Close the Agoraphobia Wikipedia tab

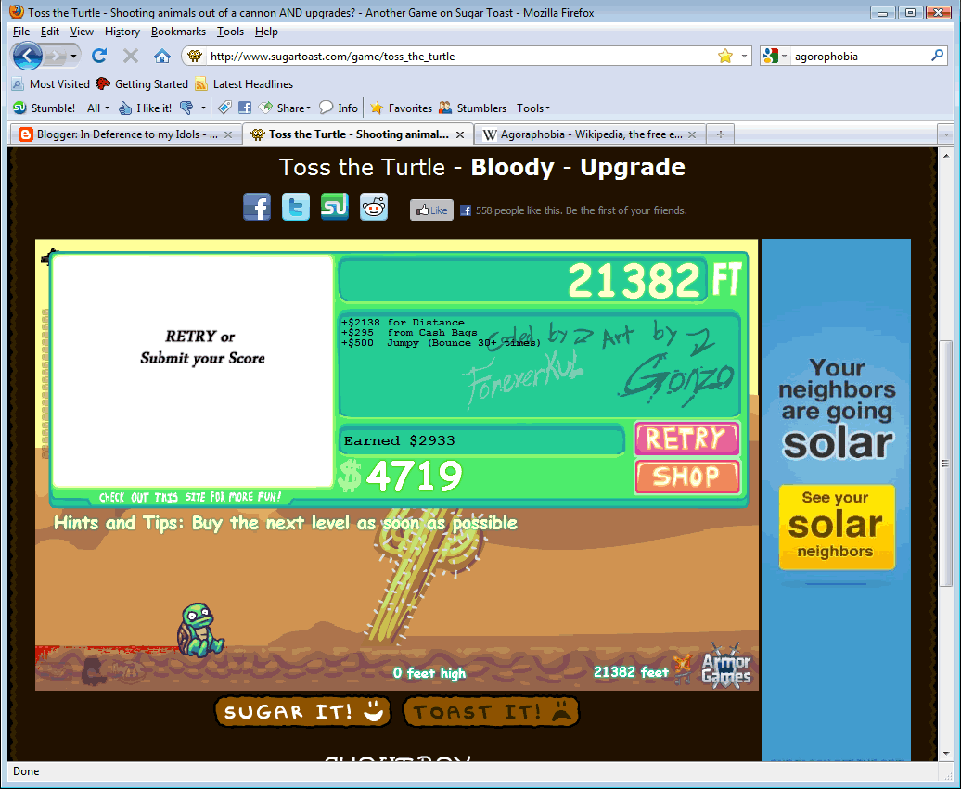[x=692, y=134]
